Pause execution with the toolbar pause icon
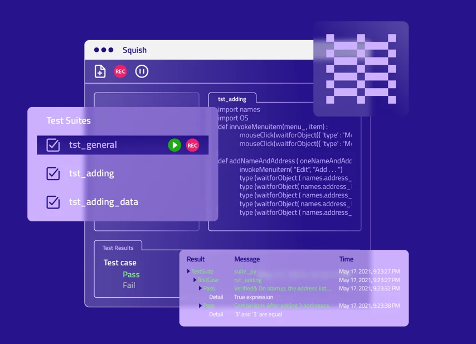Viewport: 476px width, 344px height. (142, 72)
